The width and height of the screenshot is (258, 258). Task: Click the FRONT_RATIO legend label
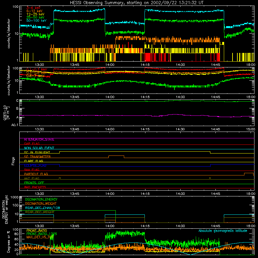pos(37,231)
